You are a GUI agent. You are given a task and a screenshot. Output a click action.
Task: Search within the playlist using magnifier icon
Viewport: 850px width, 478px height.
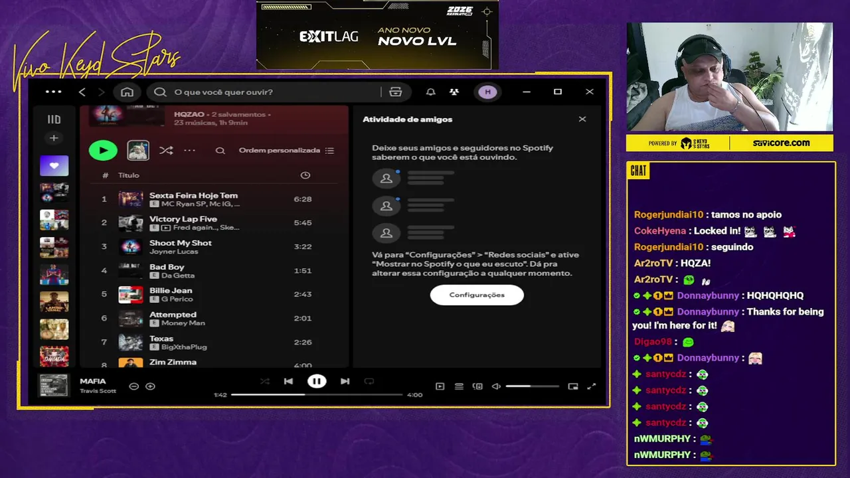coord(220,151)
